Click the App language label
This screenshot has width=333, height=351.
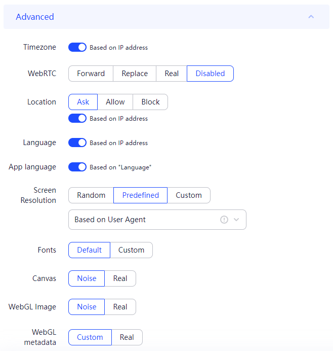coord(32,167)
